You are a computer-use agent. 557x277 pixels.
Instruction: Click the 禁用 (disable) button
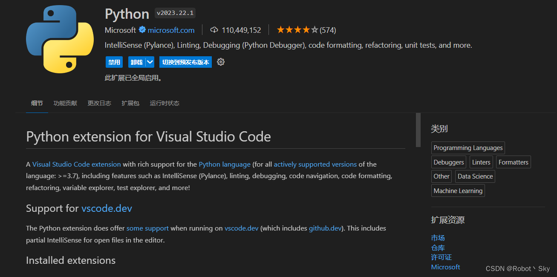pyautogui.click(x=114, y=62)
